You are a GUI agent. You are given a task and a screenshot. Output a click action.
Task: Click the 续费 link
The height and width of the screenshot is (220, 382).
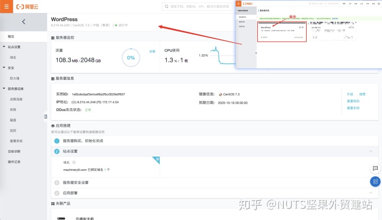point(362,94)
